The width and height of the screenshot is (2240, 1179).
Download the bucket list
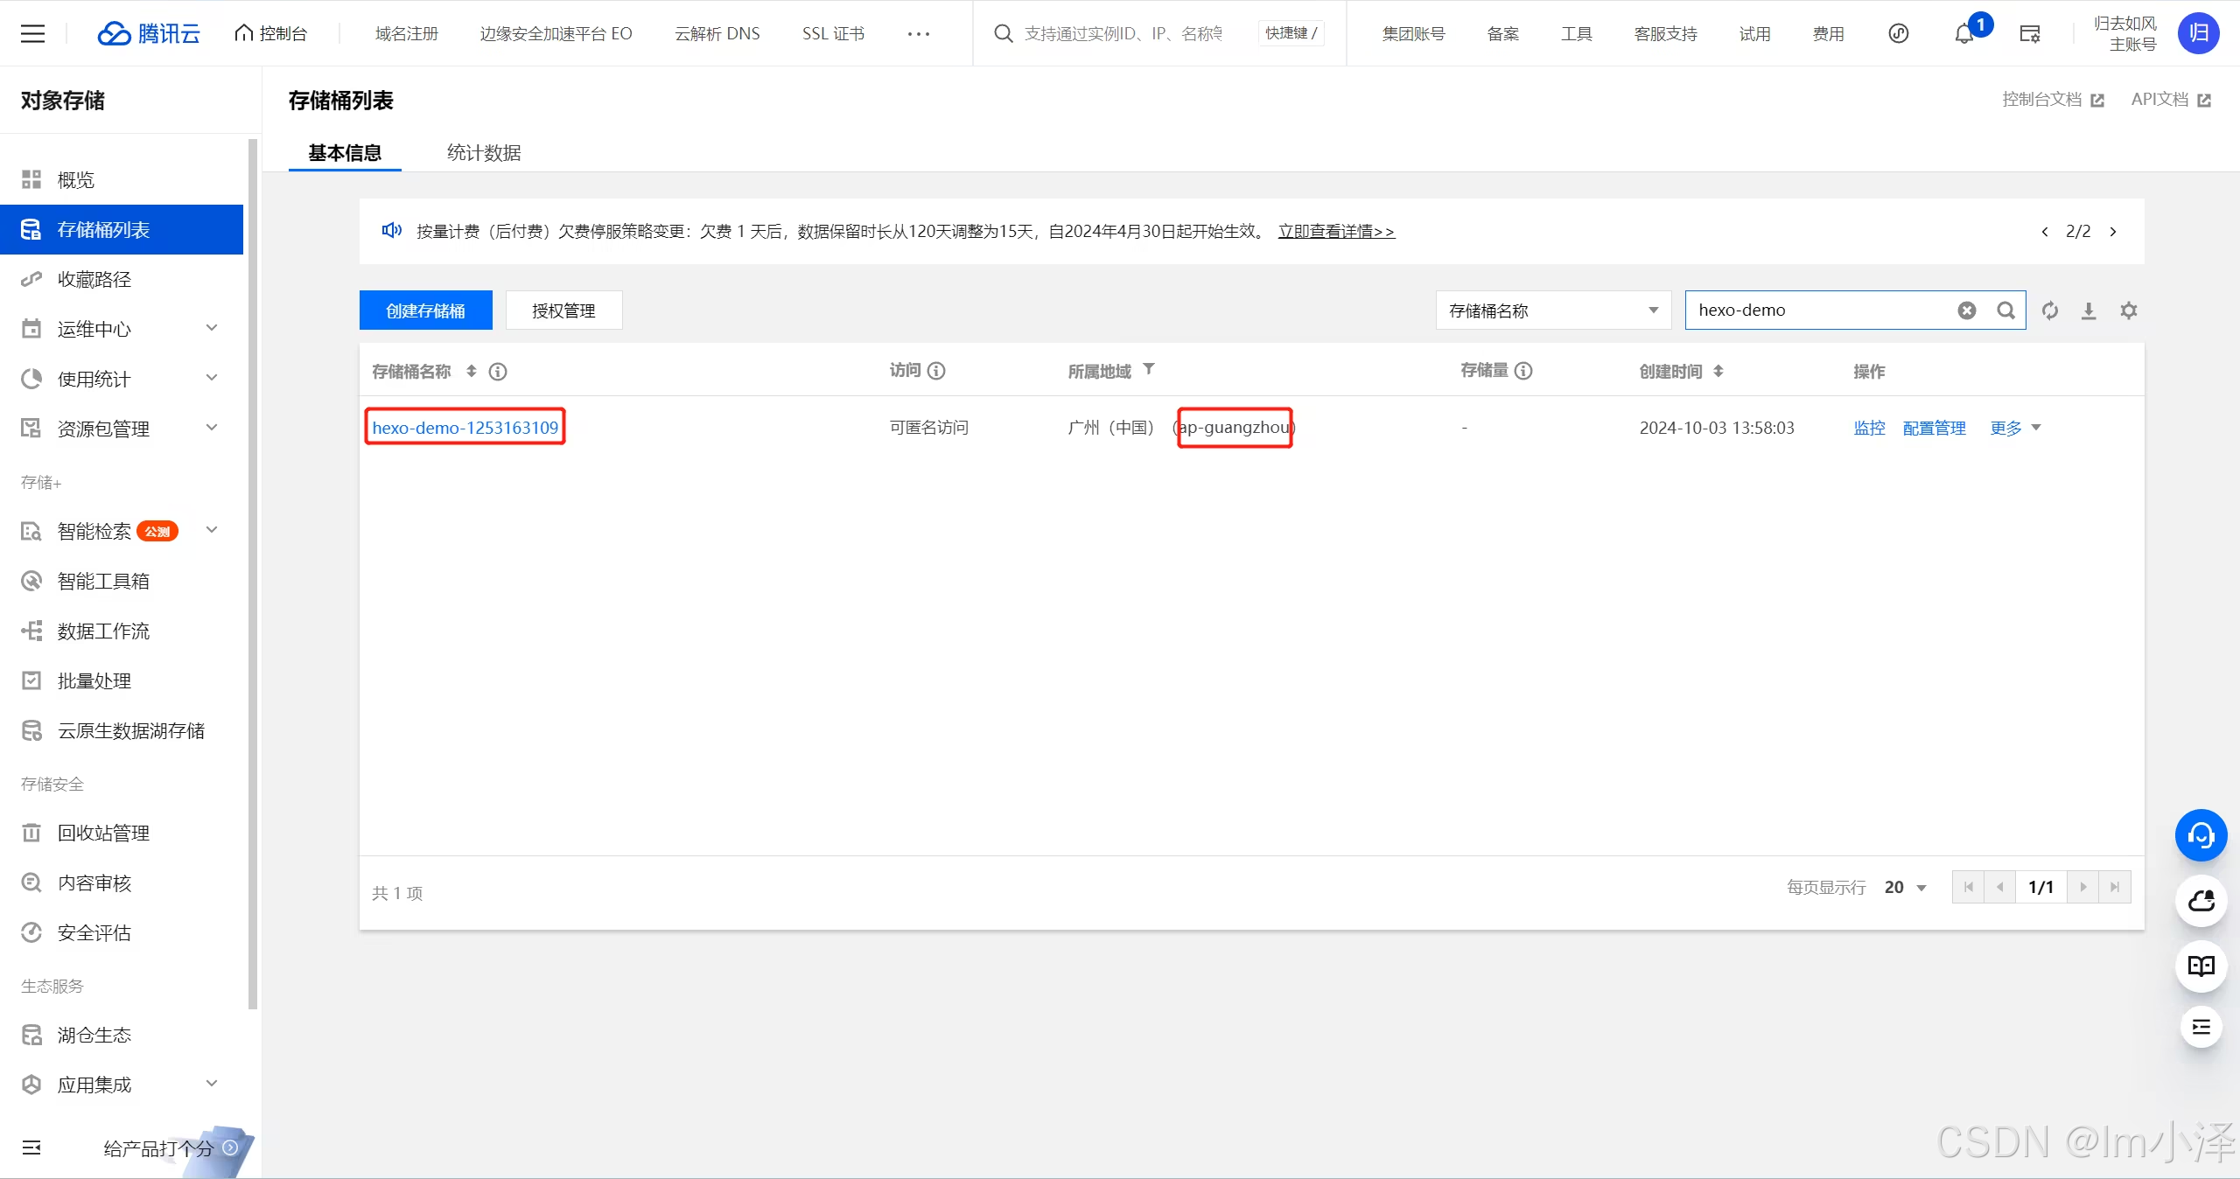[x=2089, y=310]
